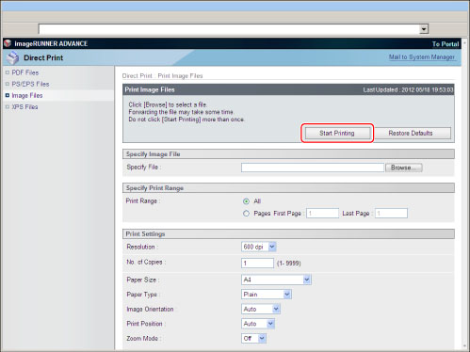Viewport: 470px width, 352px height.
Task: Expand the browser address bar dropdown
Action: (424, 29)
